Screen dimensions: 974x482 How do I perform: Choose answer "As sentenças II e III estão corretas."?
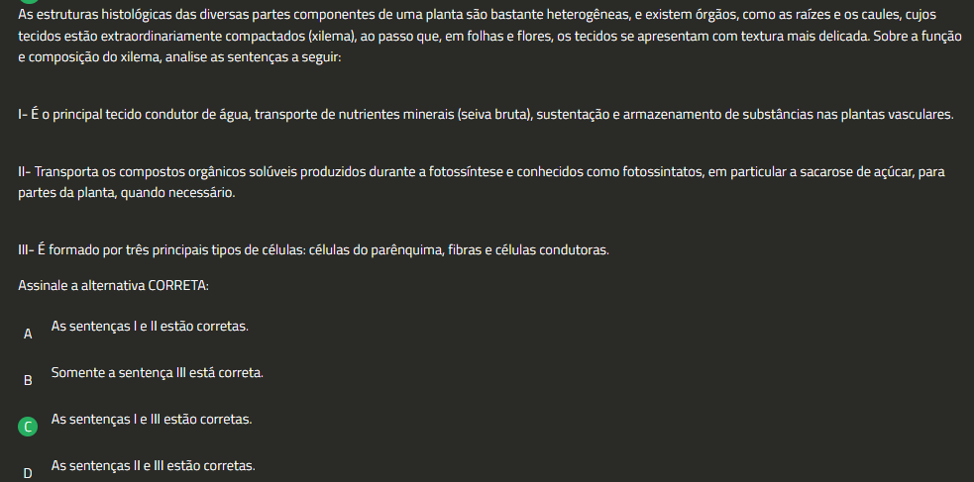[x=154, y=465]
